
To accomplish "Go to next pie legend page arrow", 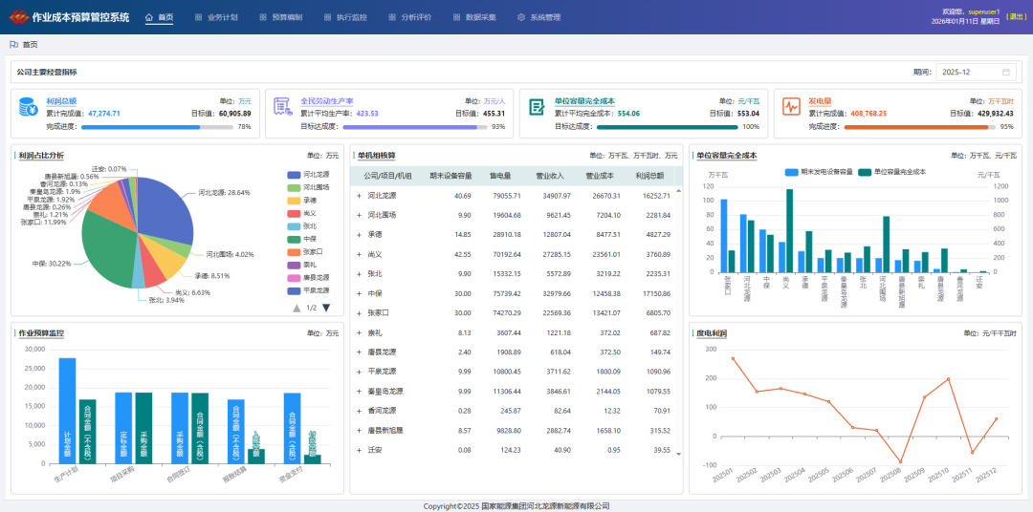I will pos(326,308).
